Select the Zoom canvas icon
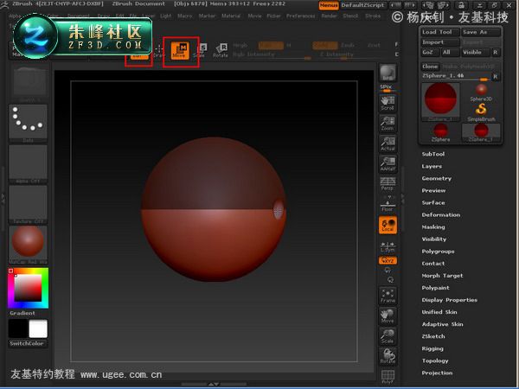Viewport: 519px width, 389px height. 388,124
